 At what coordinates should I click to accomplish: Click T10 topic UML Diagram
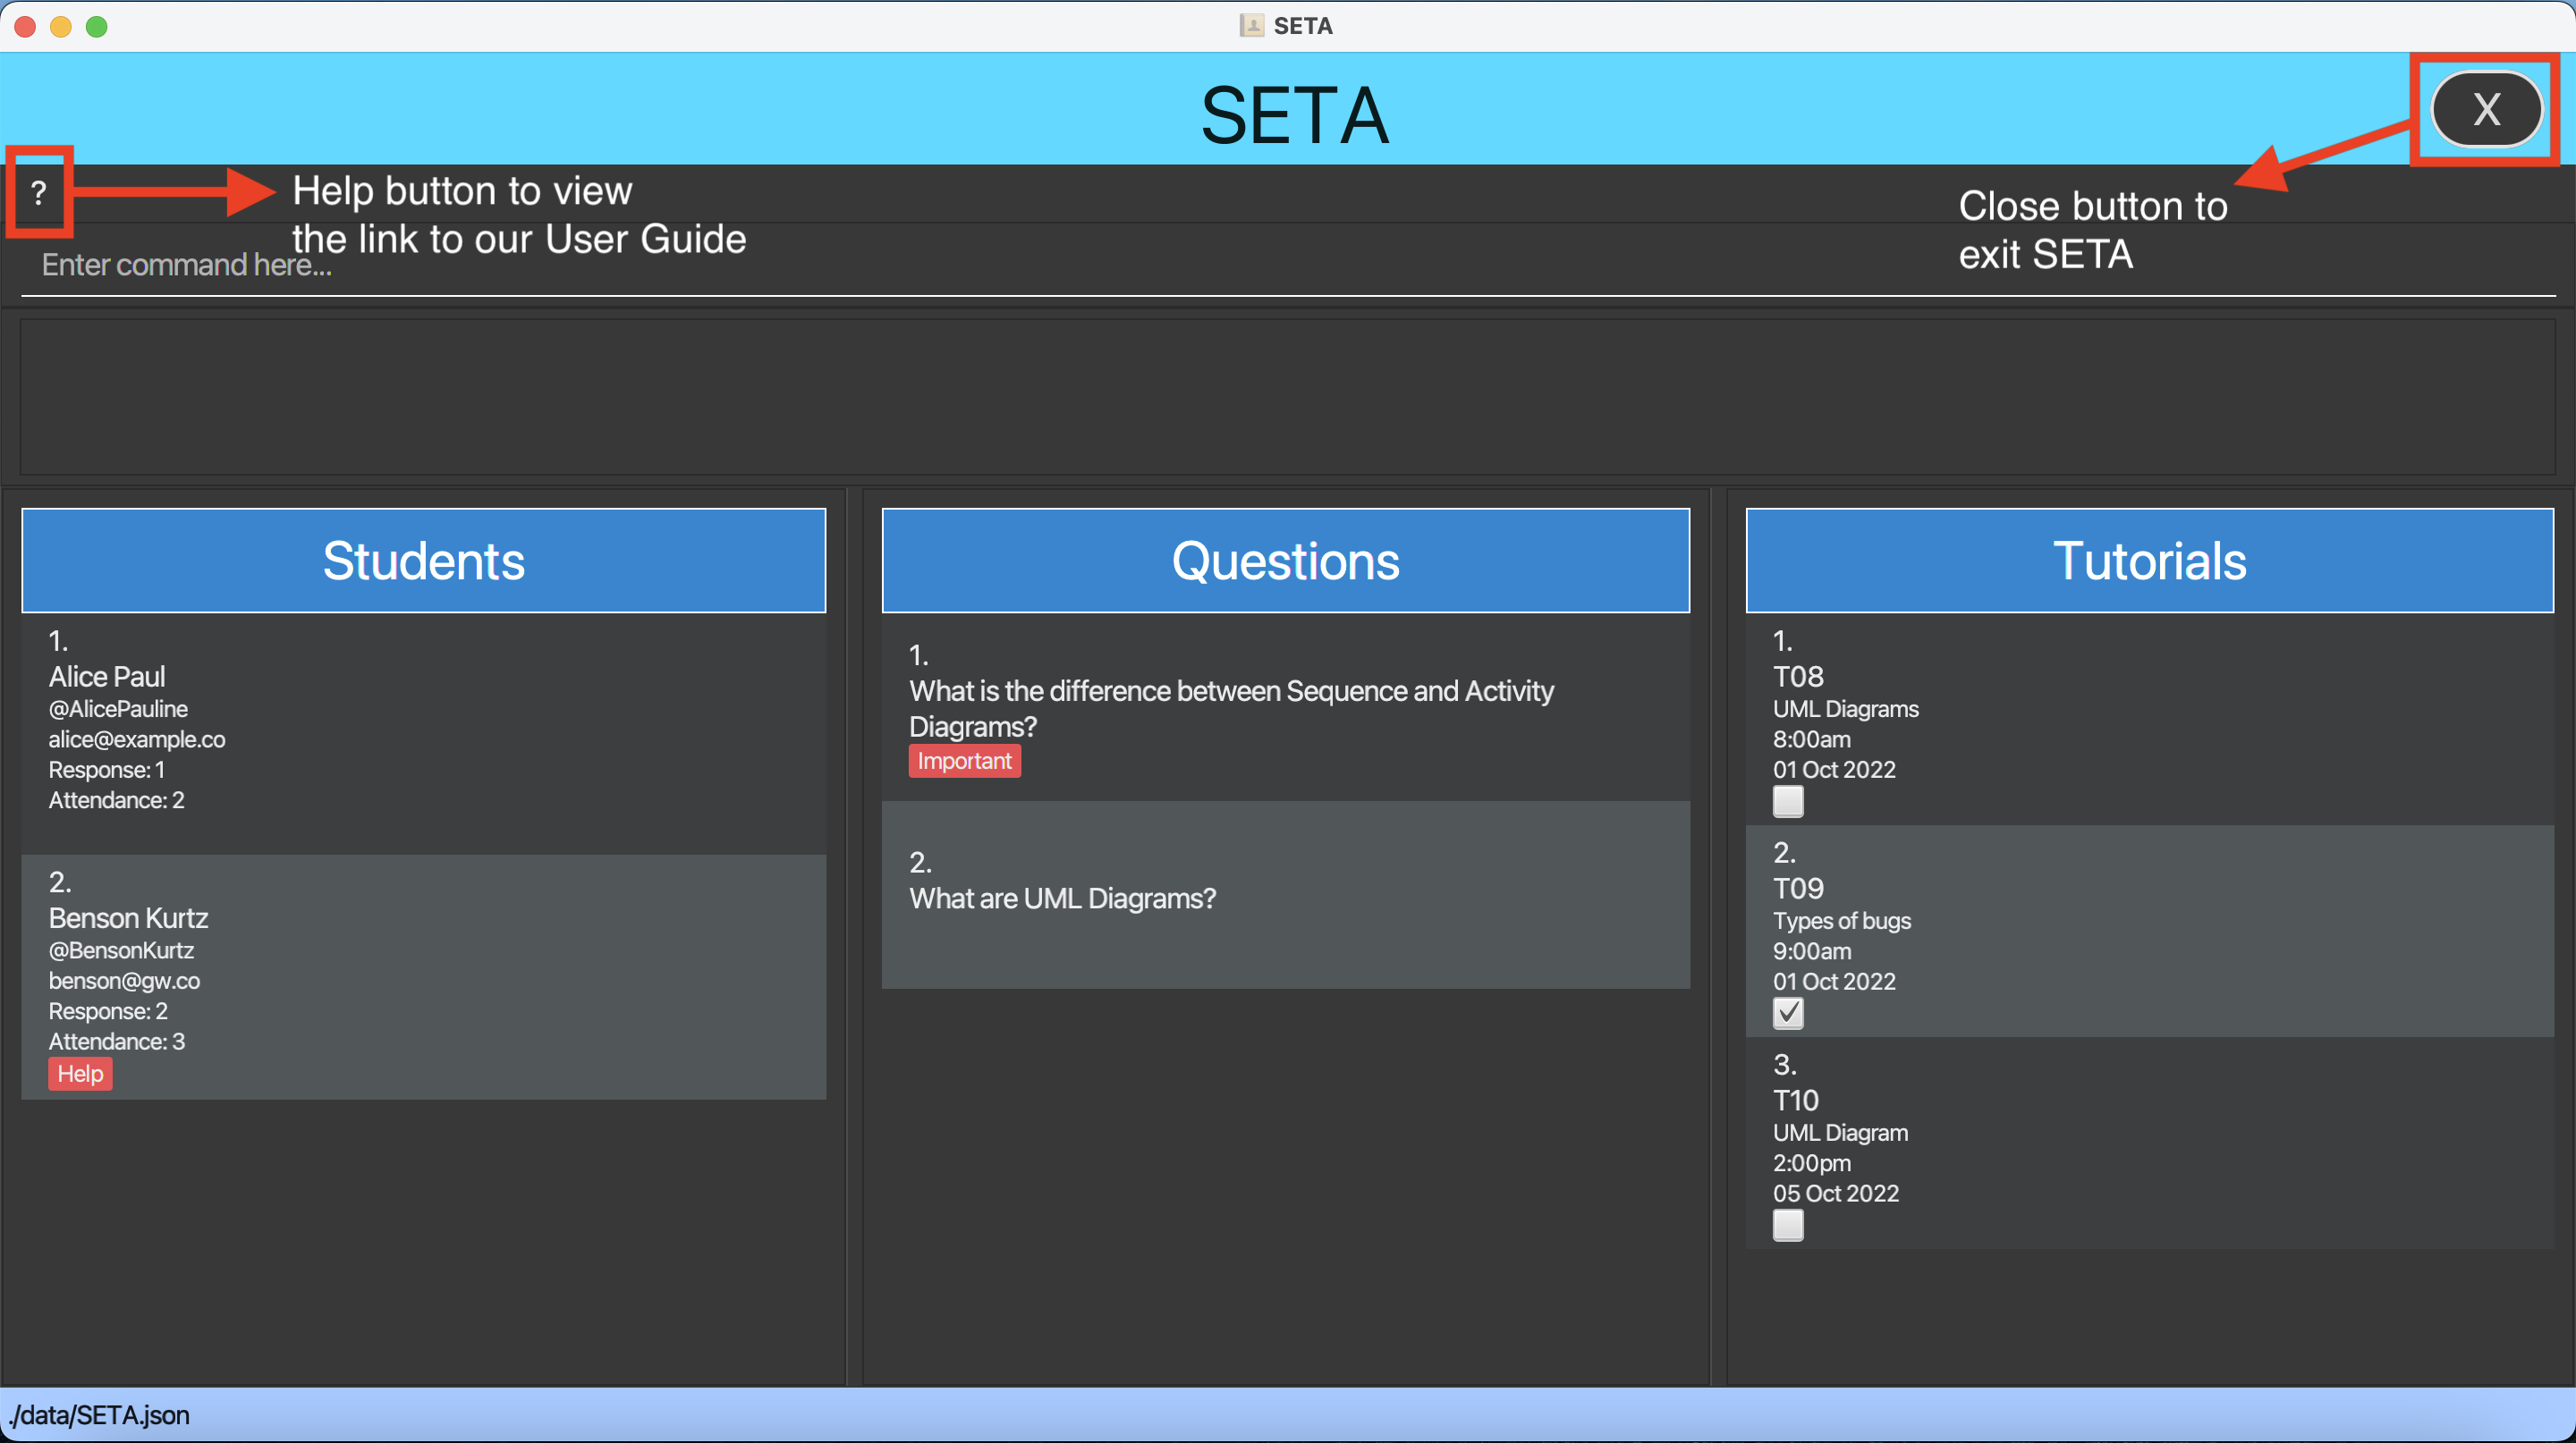point(1840,1134)
